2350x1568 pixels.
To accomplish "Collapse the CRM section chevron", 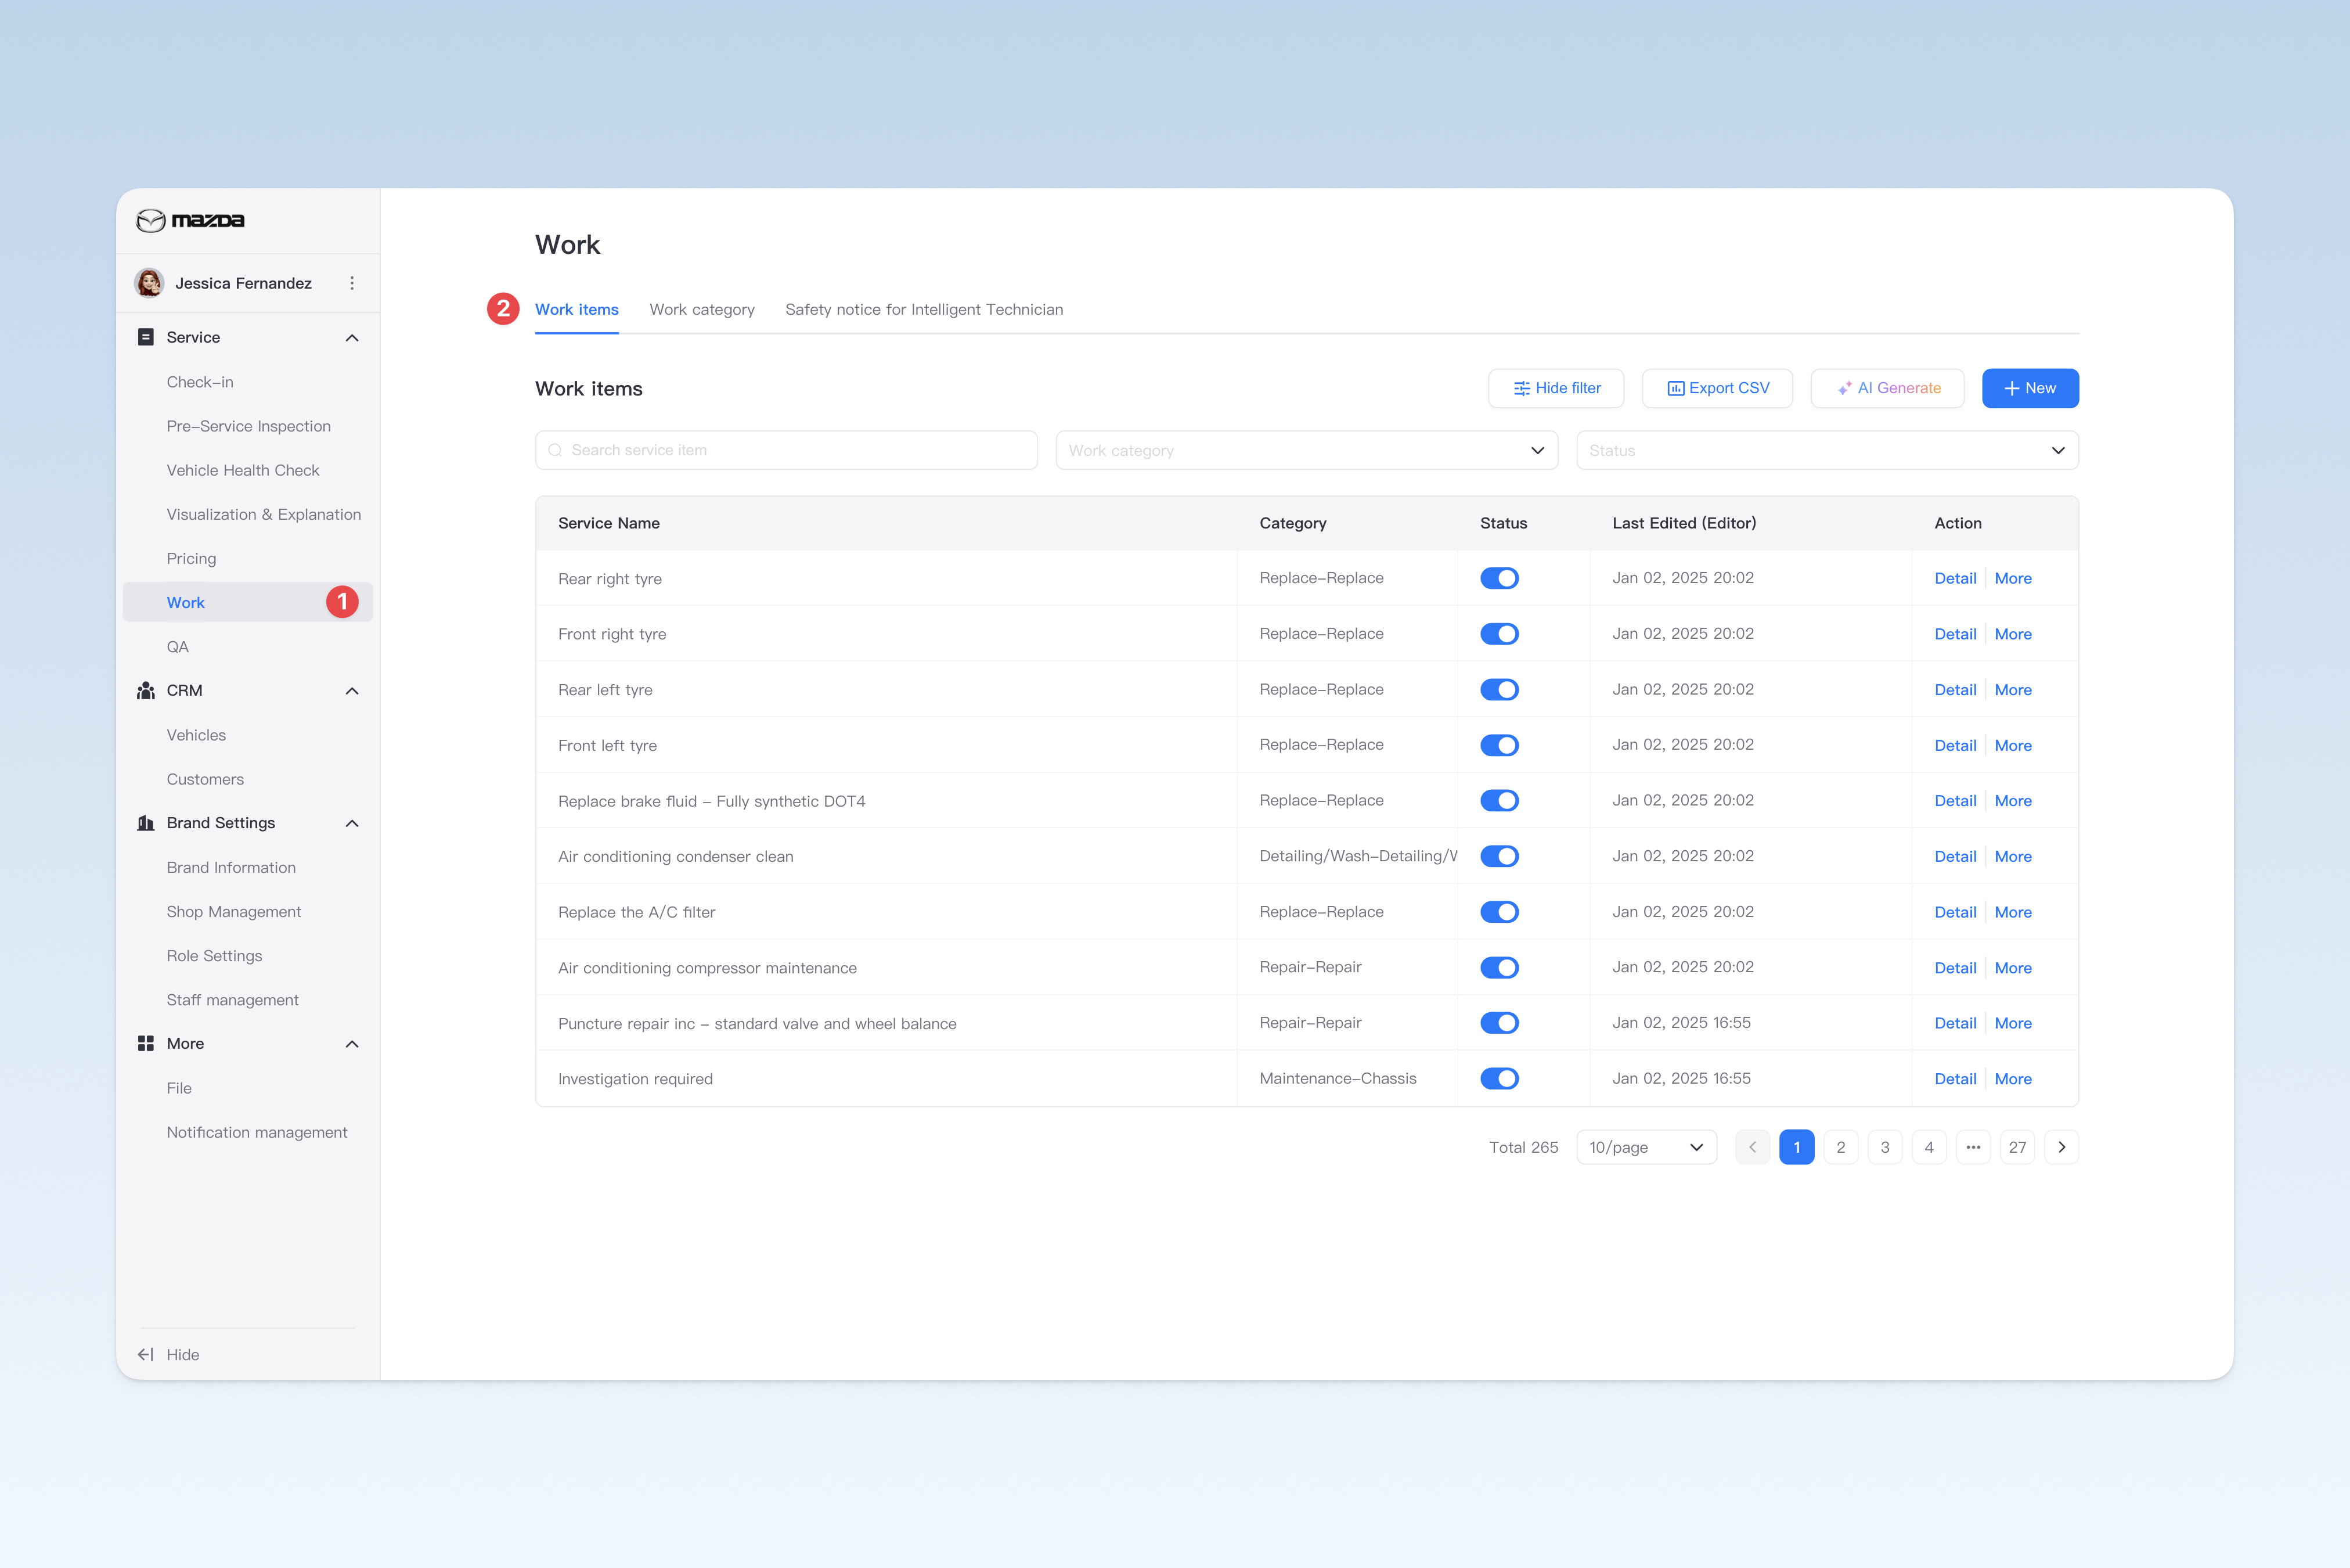I will coord(352,691).
